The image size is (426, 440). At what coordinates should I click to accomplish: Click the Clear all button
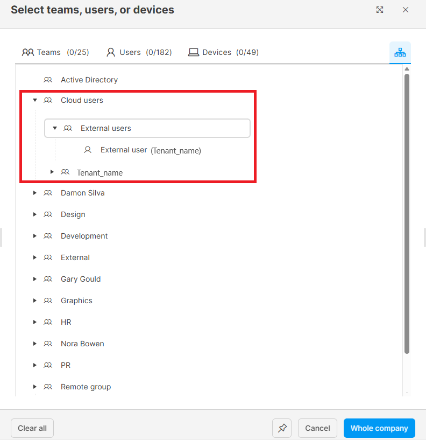click(32, 428)
